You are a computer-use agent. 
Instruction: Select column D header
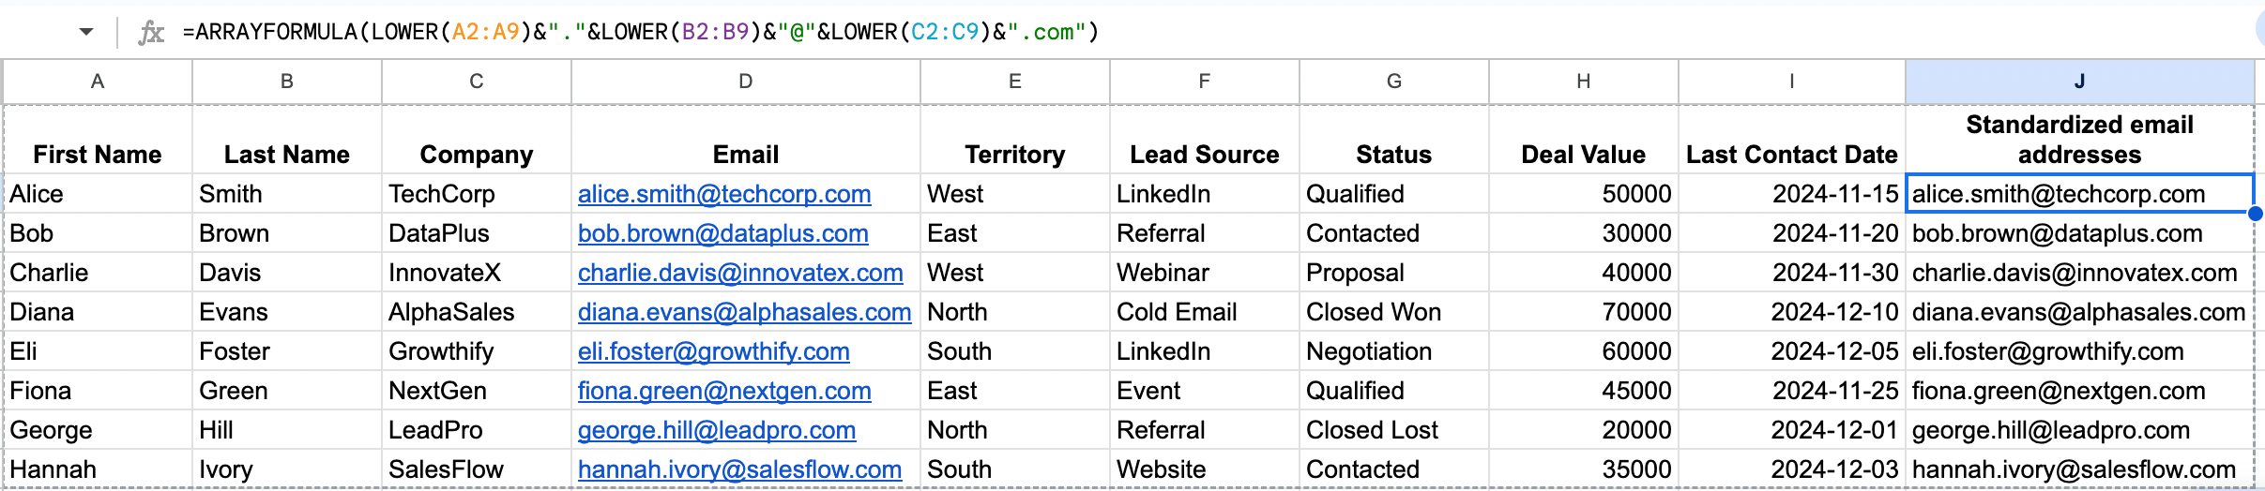745,82
